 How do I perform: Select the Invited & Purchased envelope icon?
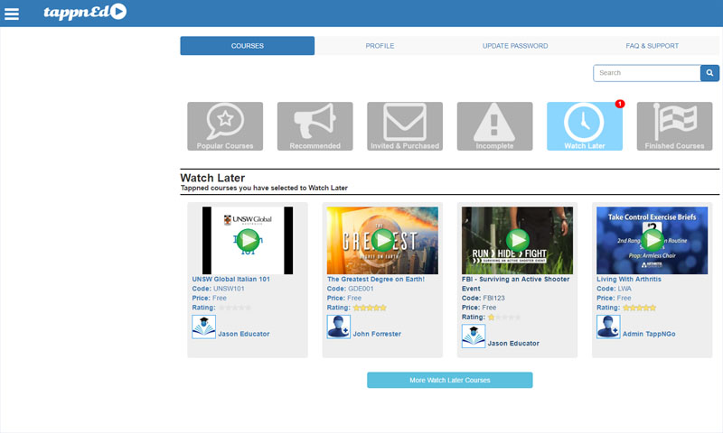click(405, 126)
